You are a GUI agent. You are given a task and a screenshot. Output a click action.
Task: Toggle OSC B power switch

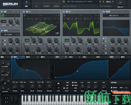coord(64,12)
